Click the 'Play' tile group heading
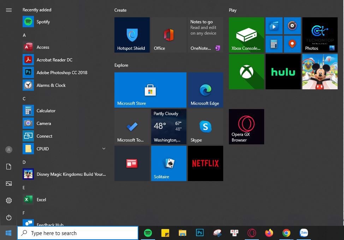The image size is (344, 240). pos(232,10)
